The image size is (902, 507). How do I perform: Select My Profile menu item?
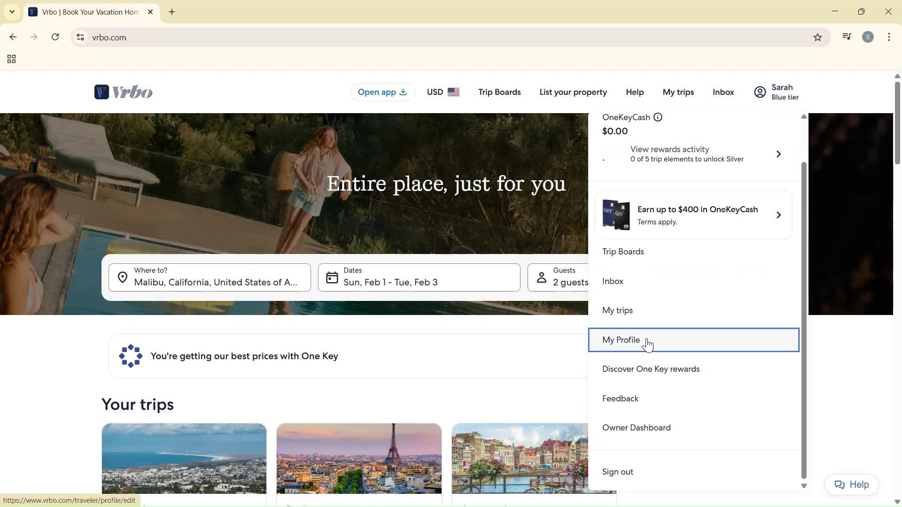point(621,340)
